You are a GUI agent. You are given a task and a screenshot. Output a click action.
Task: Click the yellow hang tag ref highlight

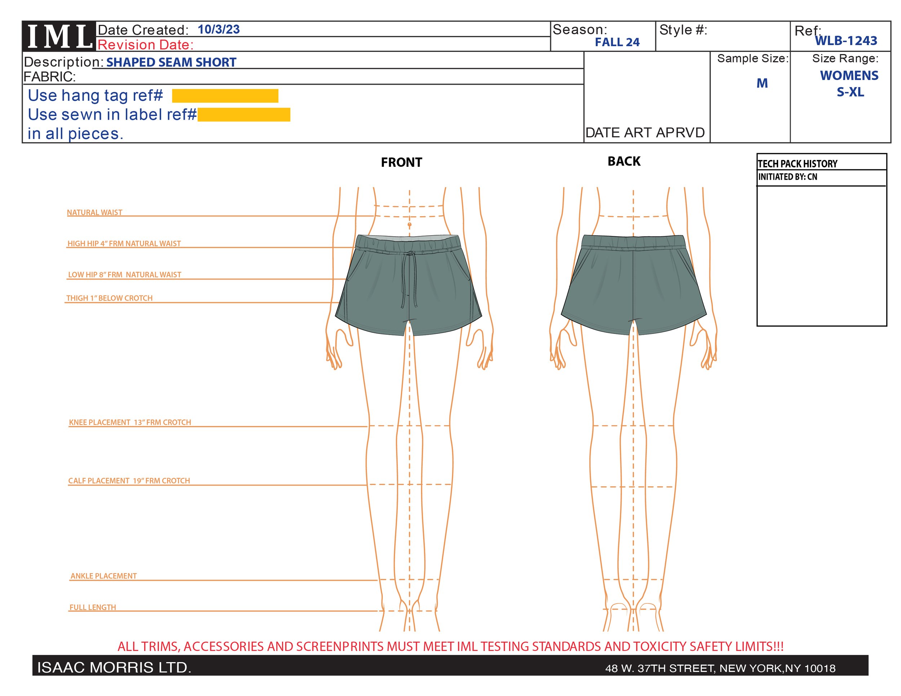pyautogui.click(x=225, y=95)
